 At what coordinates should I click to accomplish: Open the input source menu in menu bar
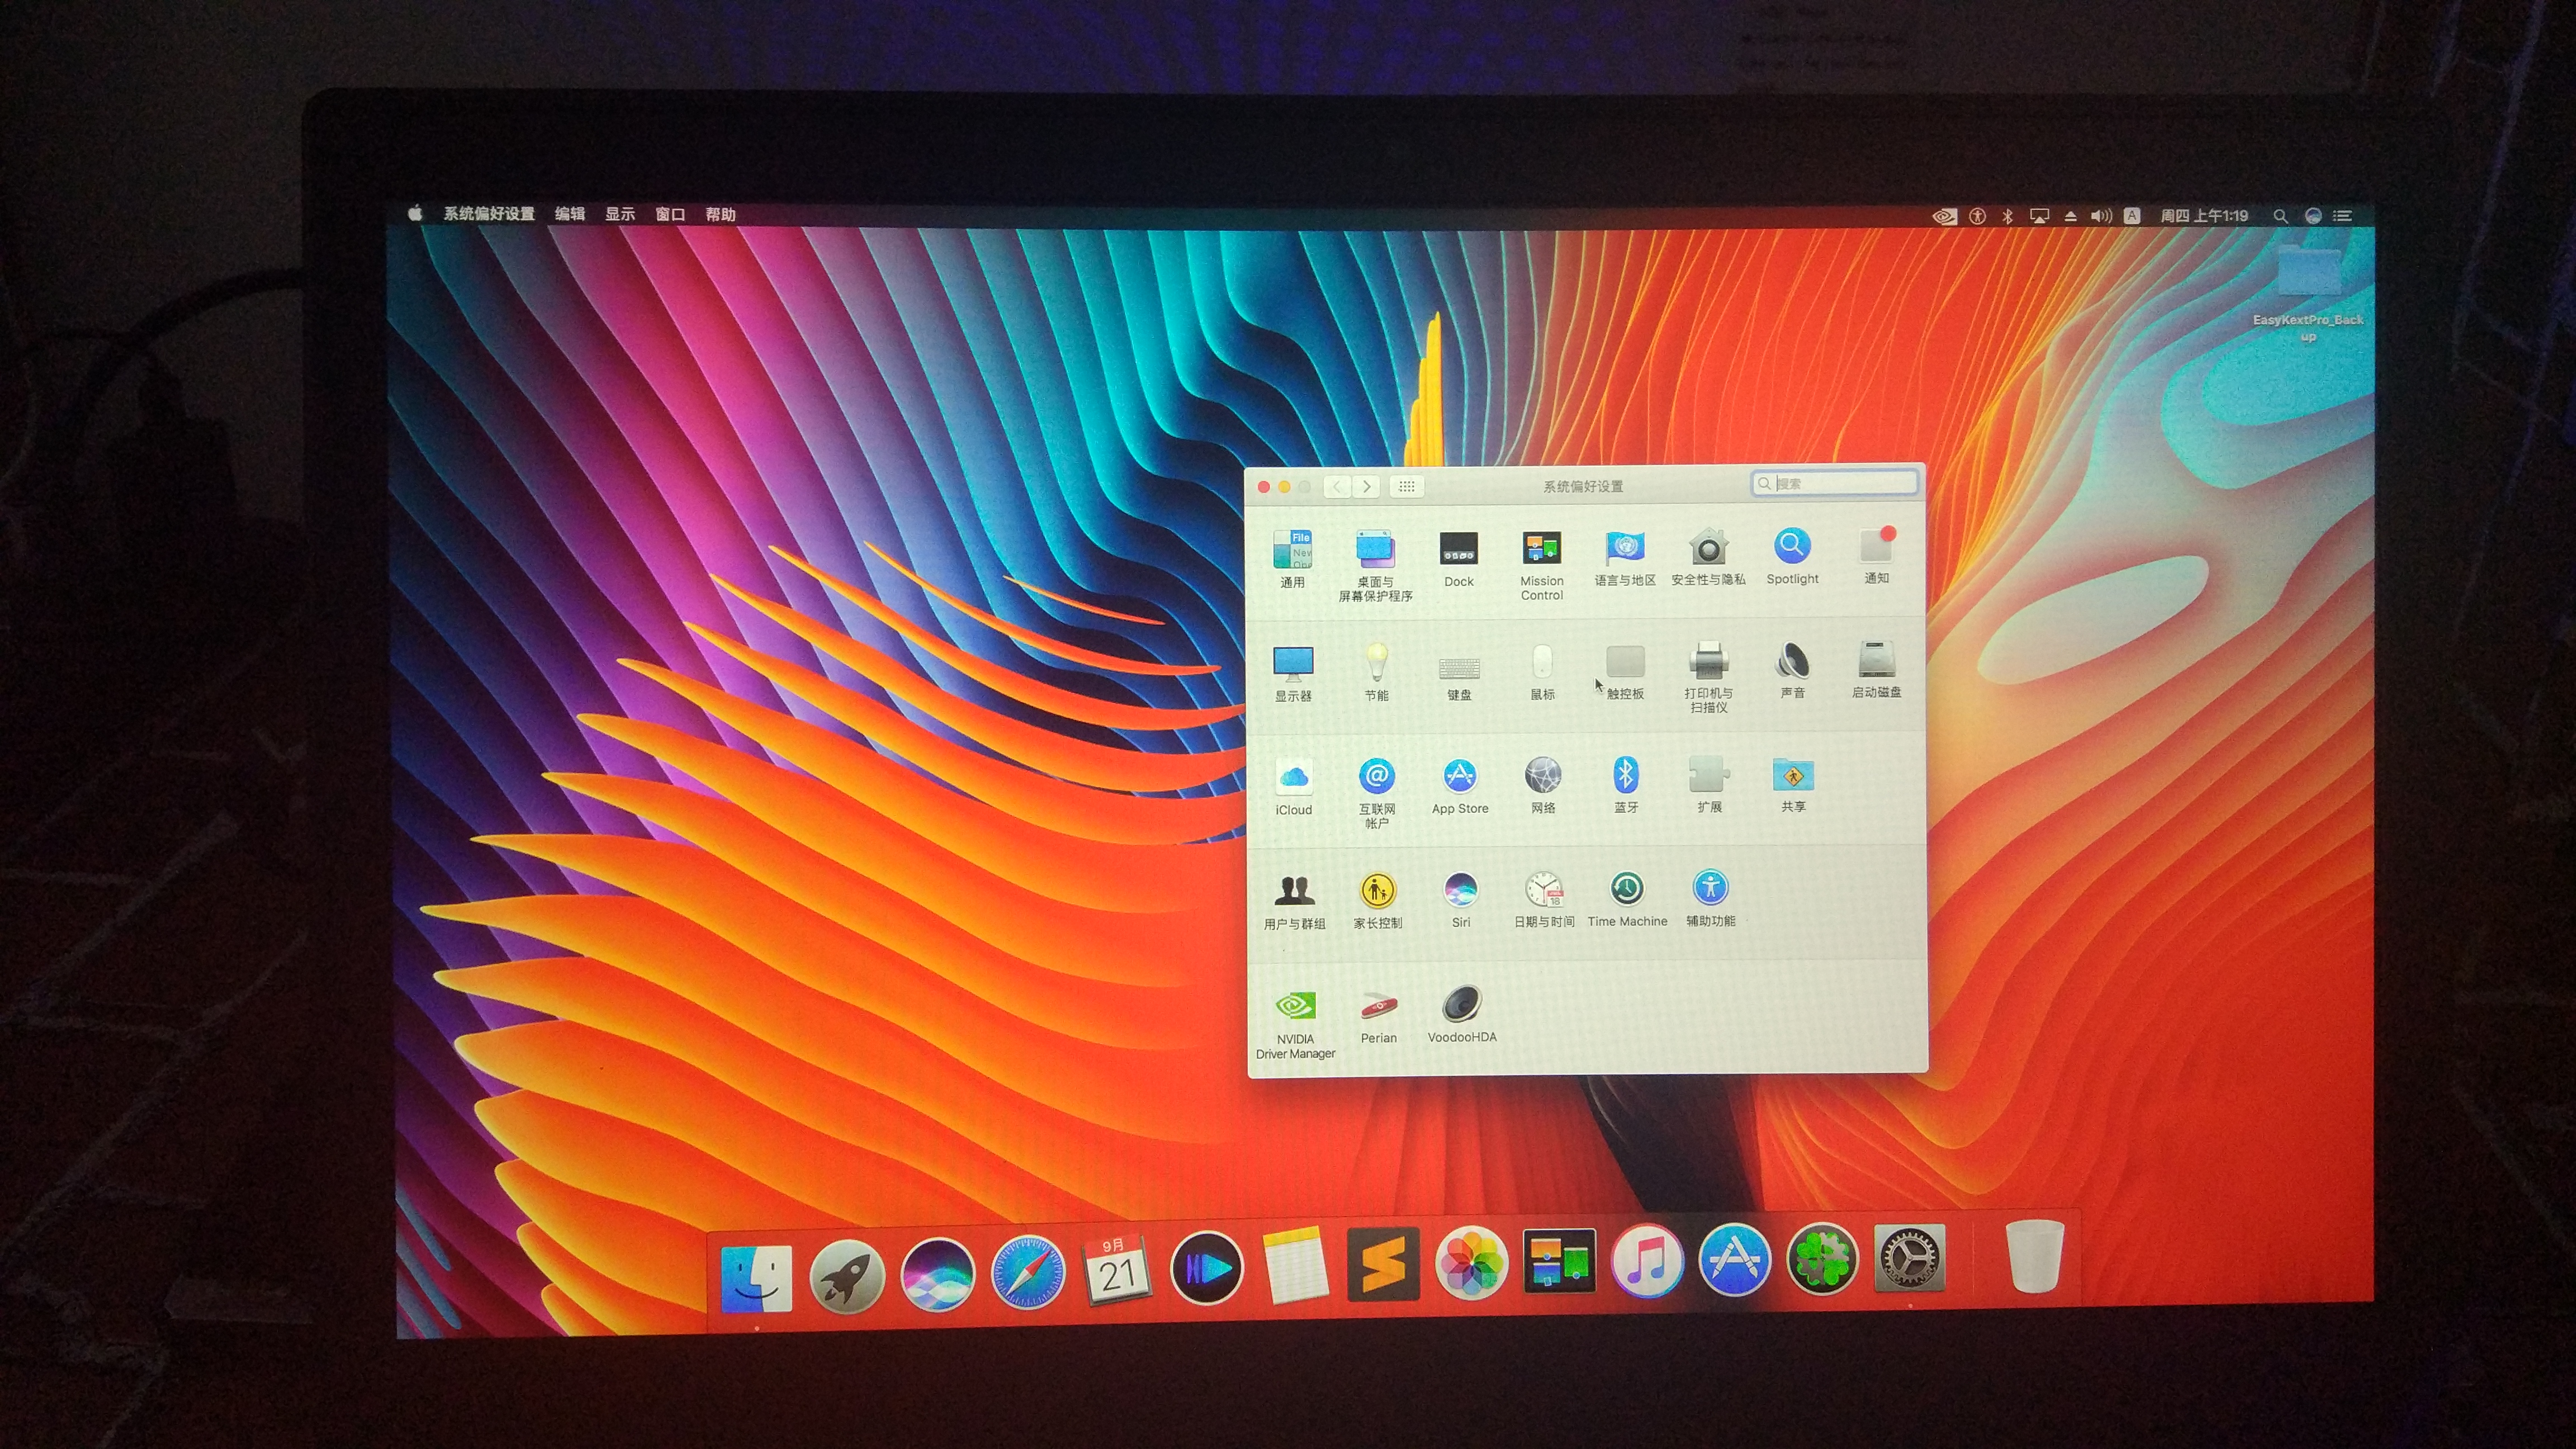2132,216
